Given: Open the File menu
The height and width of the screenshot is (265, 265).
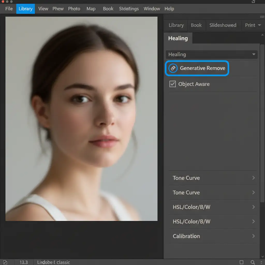Looking at the screenshot, I should coord(9,9).
